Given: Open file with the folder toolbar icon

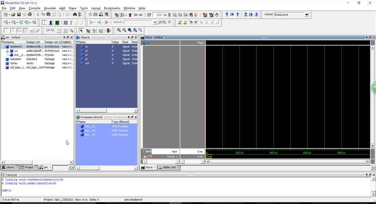Looking at the screenshot, I should (13, 15).
